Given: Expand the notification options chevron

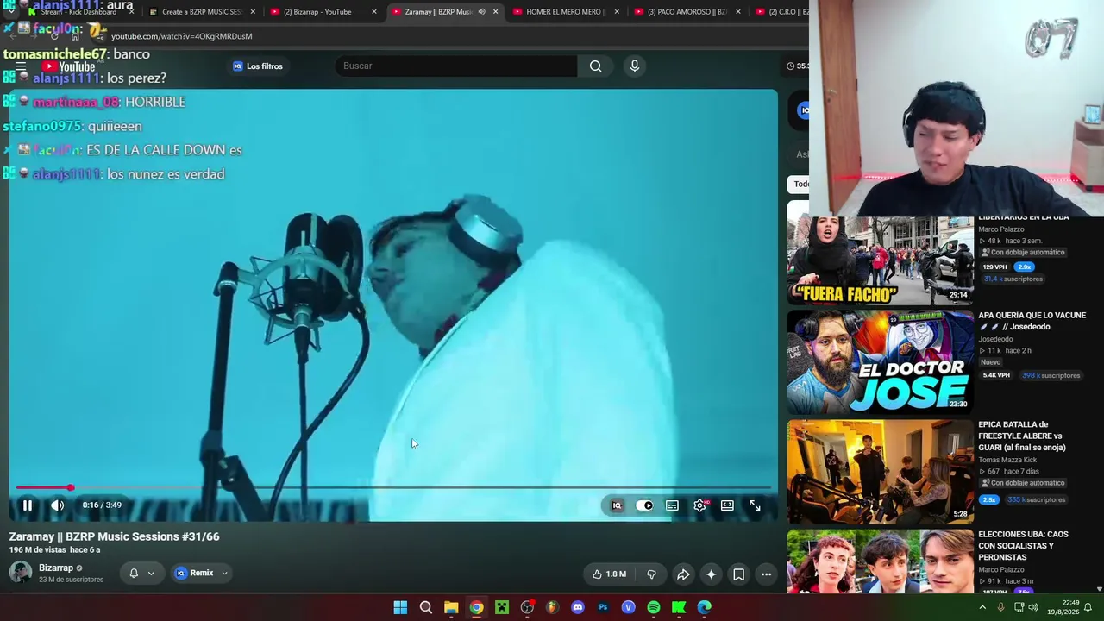Looking at the screenshot, I should [151, 573].
